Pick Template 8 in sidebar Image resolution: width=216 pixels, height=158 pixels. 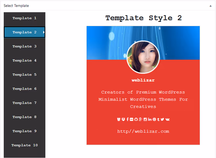pyautogui.click(x=24, y=117)
